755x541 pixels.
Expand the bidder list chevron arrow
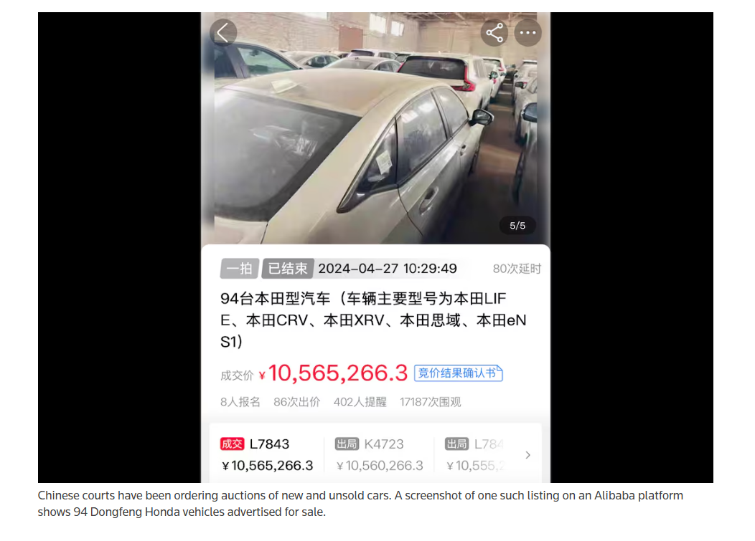(x=527, y=454)
